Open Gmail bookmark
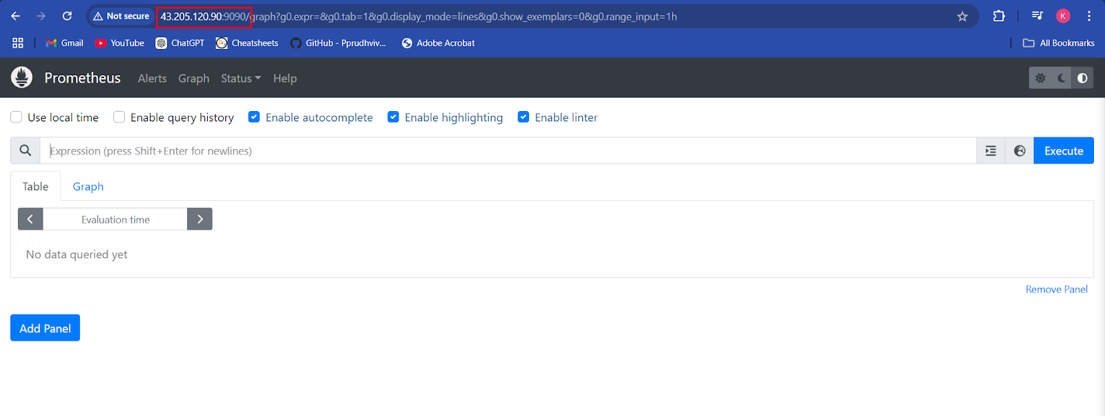This screenshot has width=1105, height=416. point(64,43)
